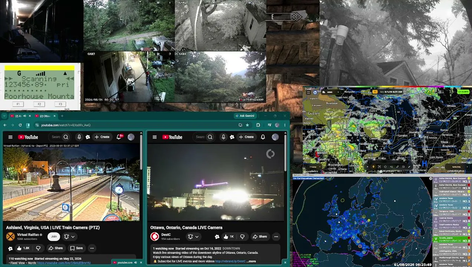This screenshot has height=267, width=472.
Task: Open a new browser tab with the plus
Action: click(62, 116)
